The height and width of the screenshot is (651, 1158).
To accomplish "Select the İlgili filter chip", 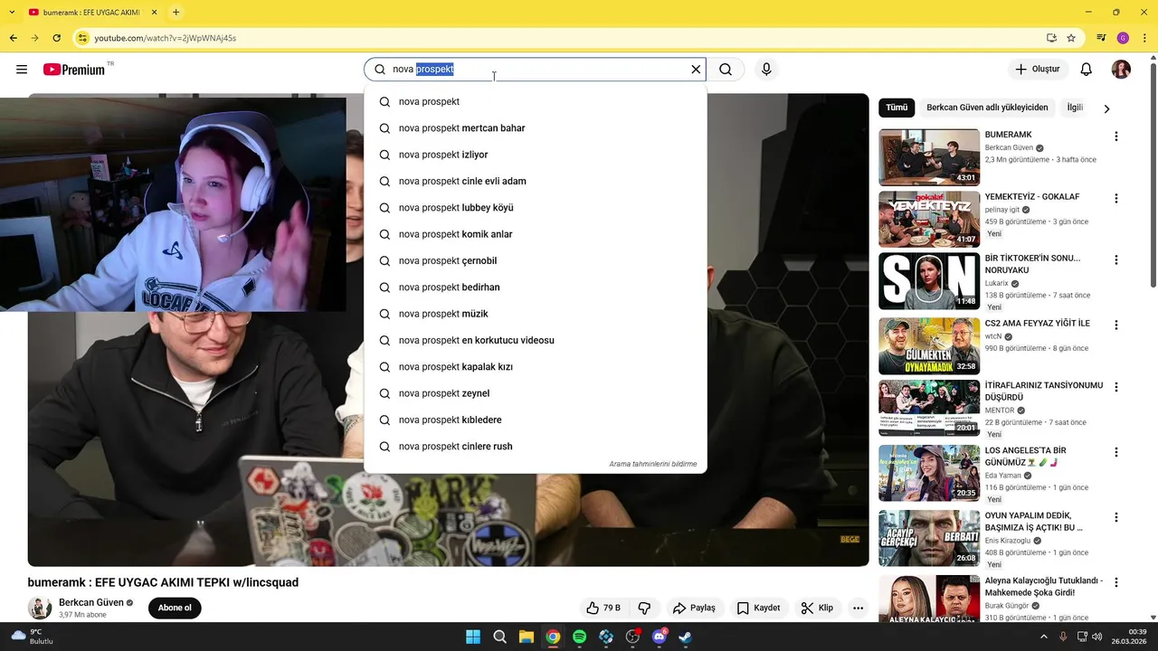I will point(1075,108).
